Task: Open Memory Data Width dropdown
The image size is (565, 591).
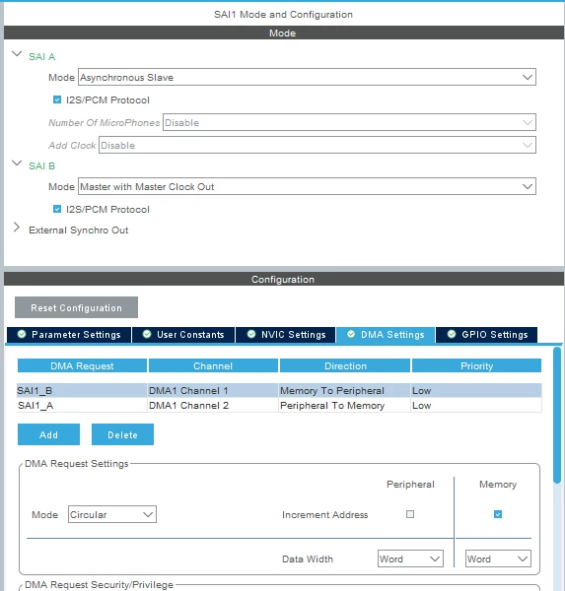Action: pos(498,558)
